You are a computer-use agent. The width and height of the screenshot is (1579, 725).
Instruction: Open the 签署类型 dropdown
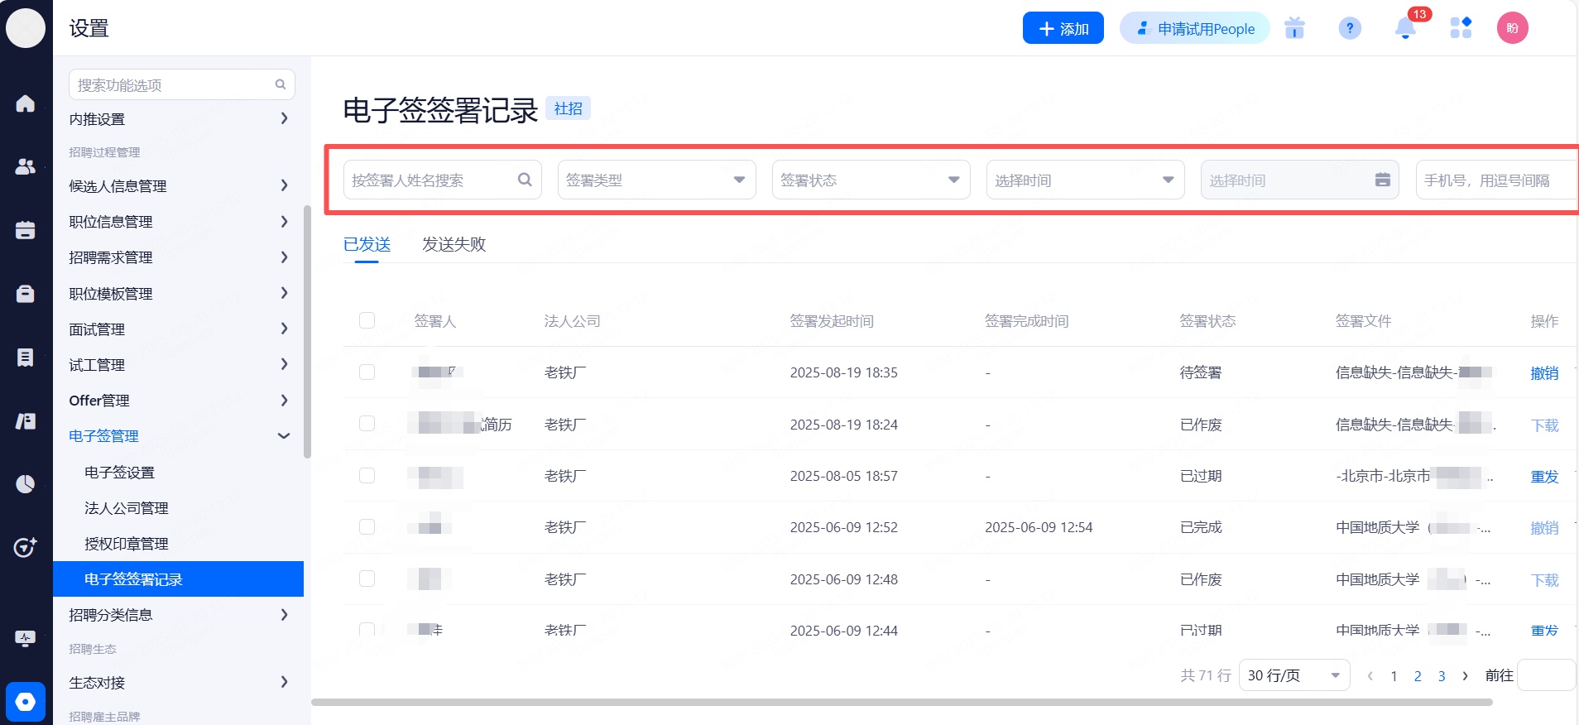(x=656, y=180)
